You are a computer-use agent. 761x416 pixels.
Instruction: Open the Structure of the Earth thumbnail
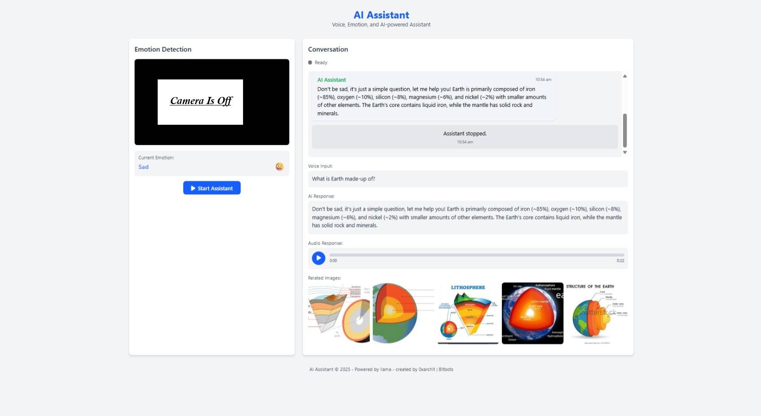597,313
